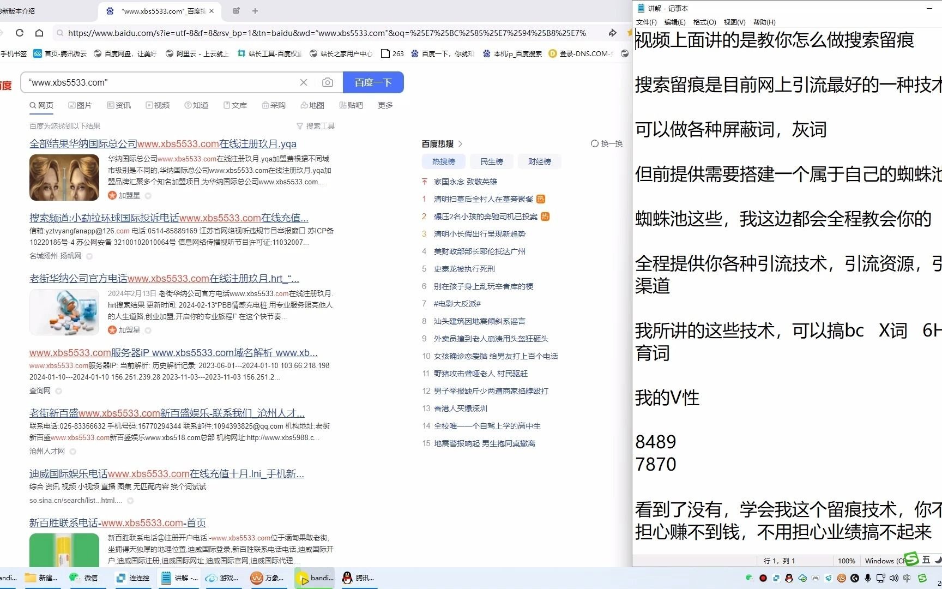Open Notepad 编辑(E) menu

(x=675, y=22)
